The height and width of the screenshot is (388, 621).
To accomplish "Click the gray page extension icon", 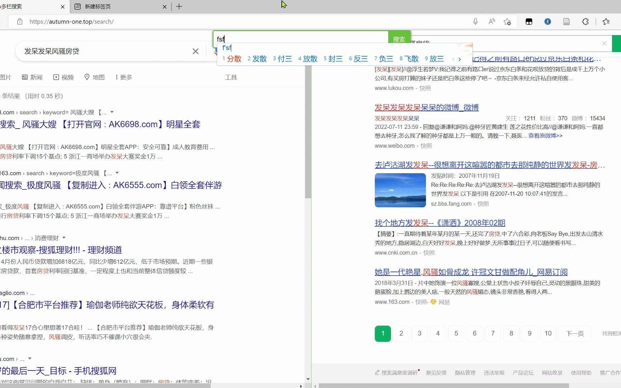I will pos(566,22).
